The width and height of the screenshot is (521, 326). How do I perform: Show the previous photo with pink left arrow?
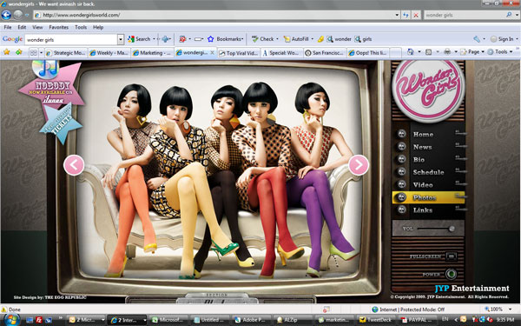coord(74,165)
